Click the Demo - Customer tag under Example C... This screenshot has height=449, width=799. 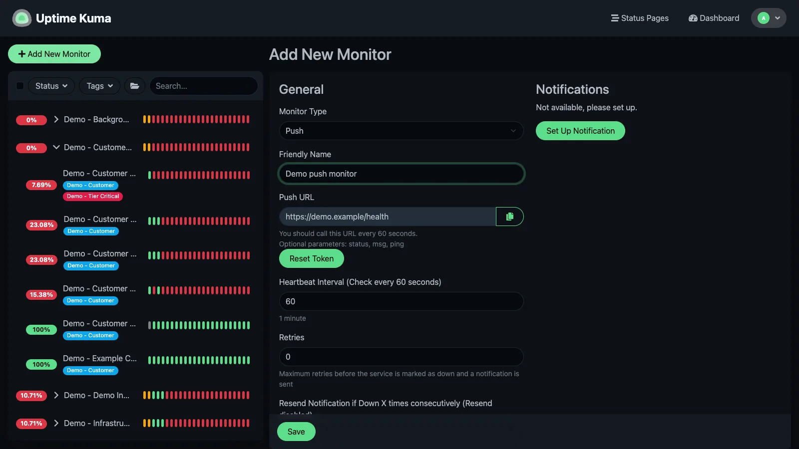pos(90,370)
